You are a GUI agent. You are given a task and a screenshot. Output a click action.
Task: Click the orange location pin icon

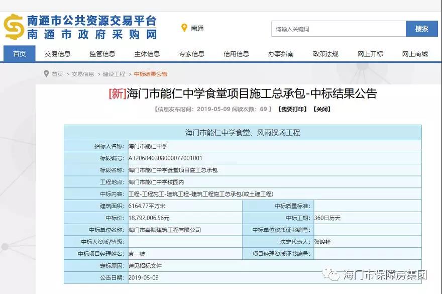(x=184, y=28)
